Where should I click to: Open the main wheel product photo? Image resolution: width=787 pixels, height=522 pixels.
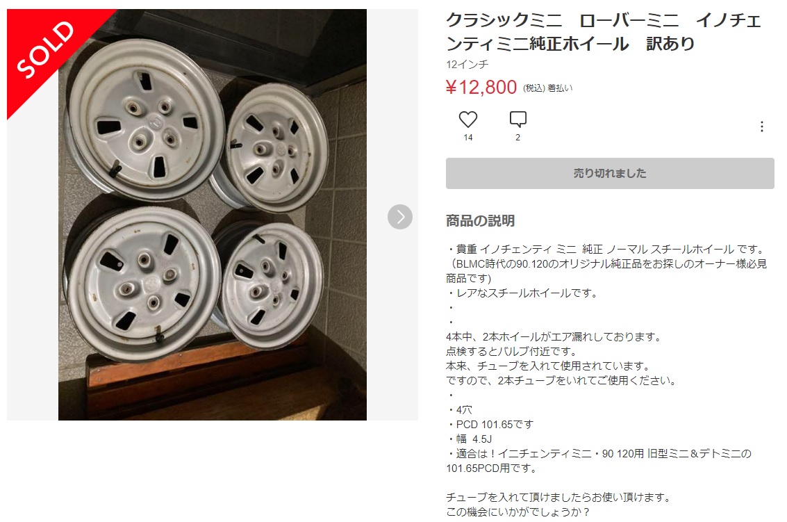pyautogui.click(x=213, y=215)
